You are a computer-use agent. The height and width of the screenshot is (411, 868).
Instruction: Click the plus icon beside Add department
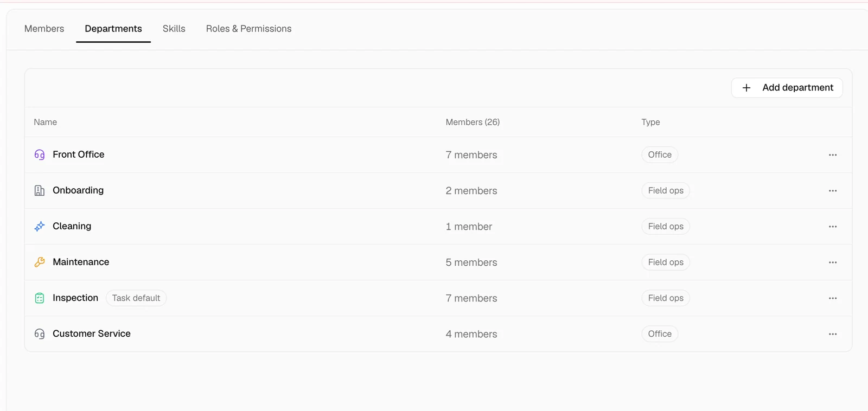[746, 88]
